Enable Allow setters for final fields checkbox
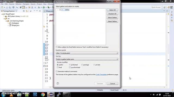The height and width of the screenshot is (97, 174). (57, 47)
